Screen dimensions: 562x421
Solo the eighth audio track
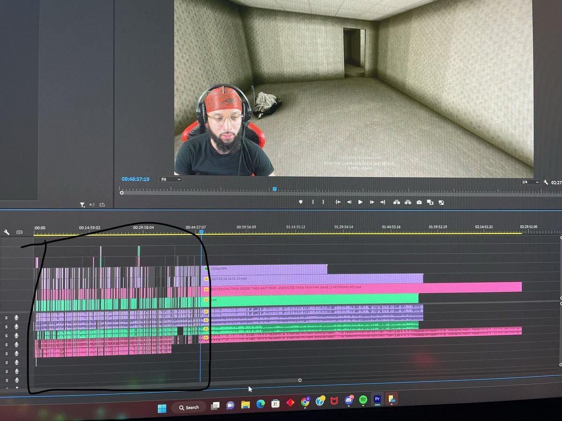7,380
